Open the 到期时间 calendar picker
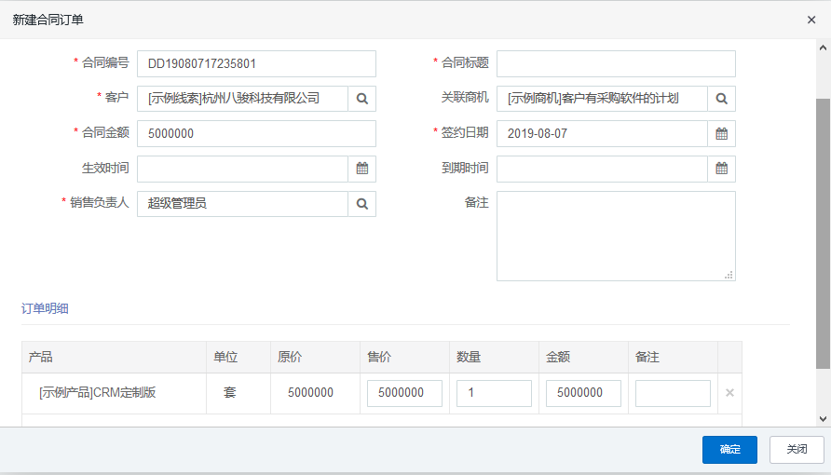Viewport: 831px width, 475px height. point(722,169)
